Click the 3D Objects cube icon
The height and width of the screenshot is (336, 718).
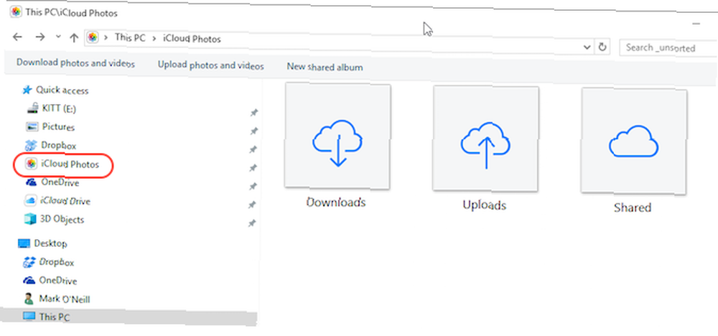[29, 219]
